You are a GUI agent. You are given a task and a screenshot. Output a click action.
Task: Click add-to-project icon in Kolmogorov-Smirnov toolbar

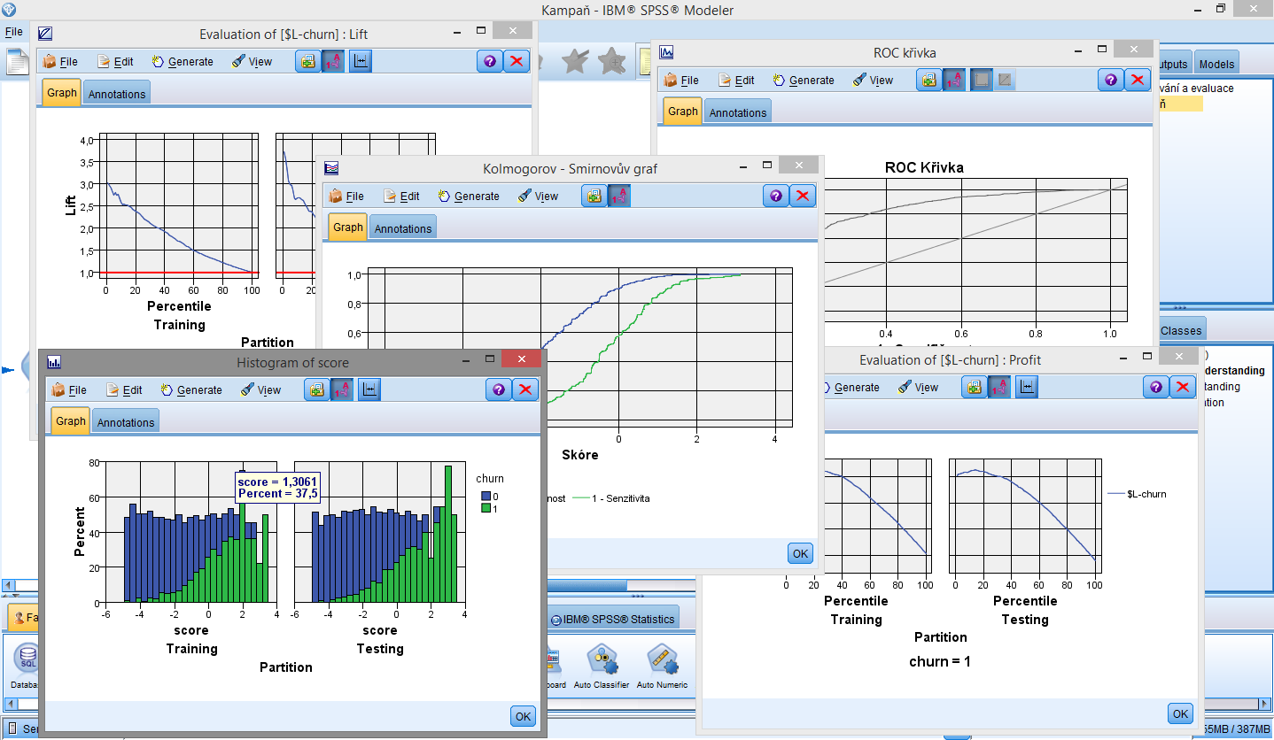tap(594, 196)
